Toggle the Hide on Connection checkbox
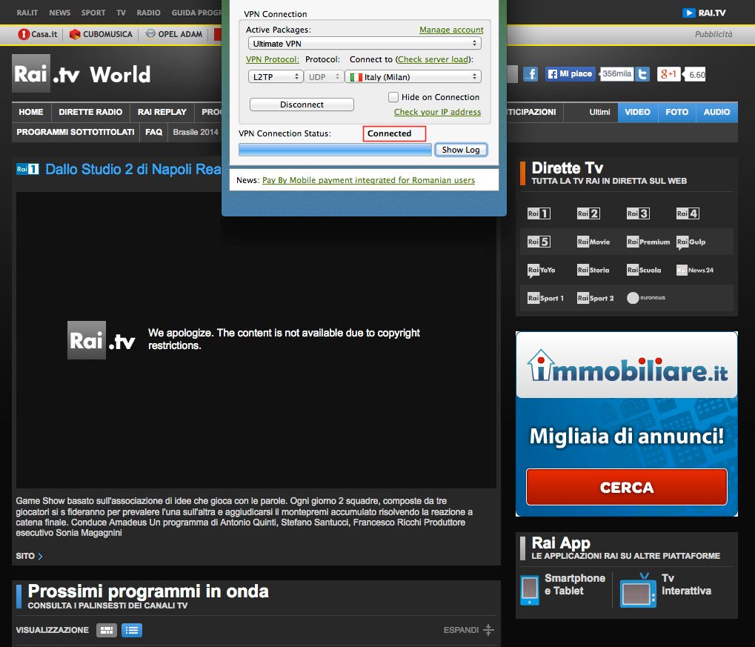755x647 pixels. point(393,97)
